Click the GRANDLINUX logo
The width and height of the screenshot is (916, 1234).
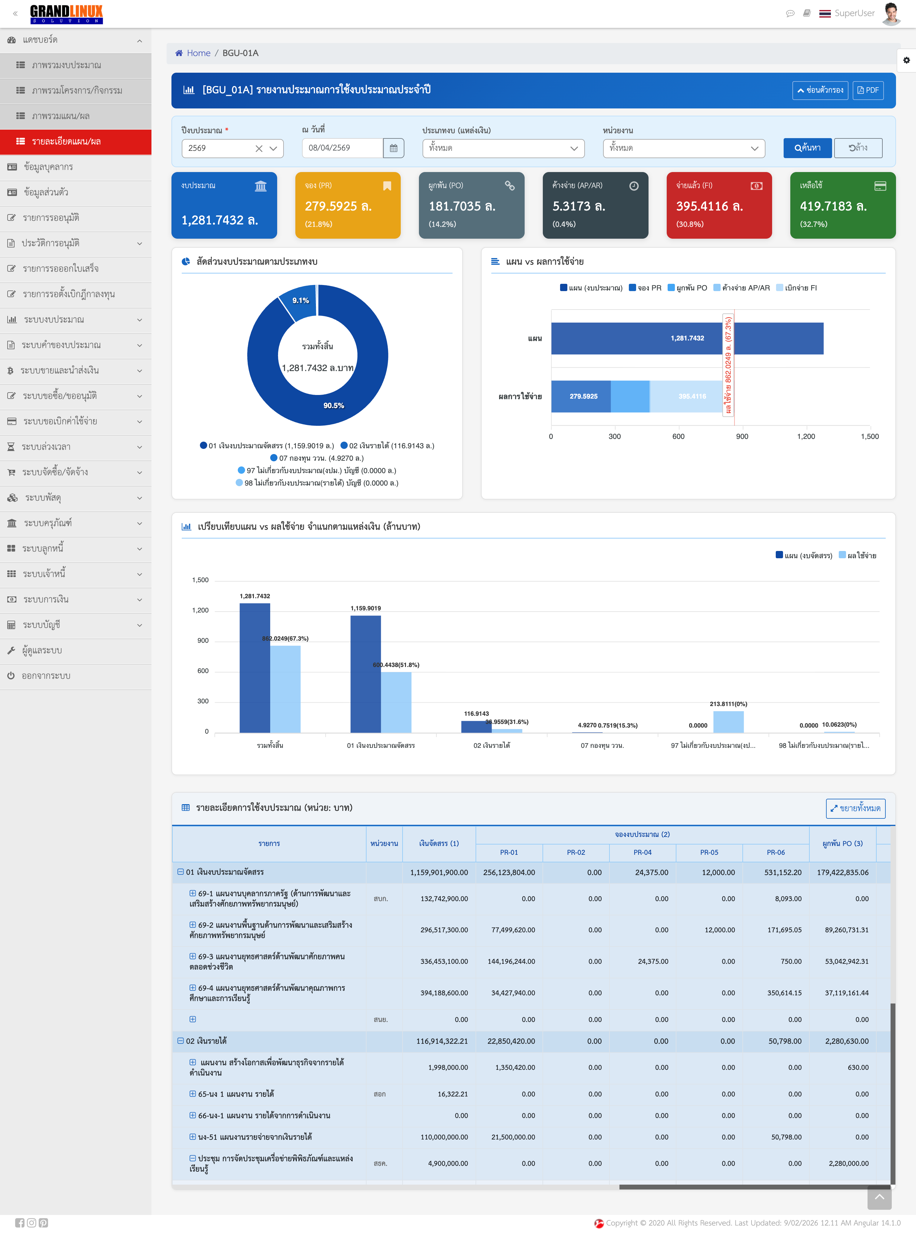[67, 14]
